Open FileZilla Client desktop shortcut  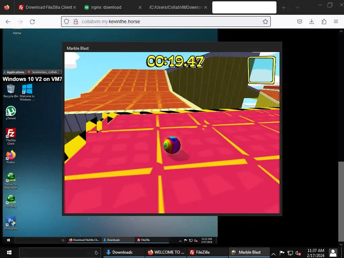pyautogui.click(x=11, y=136)
